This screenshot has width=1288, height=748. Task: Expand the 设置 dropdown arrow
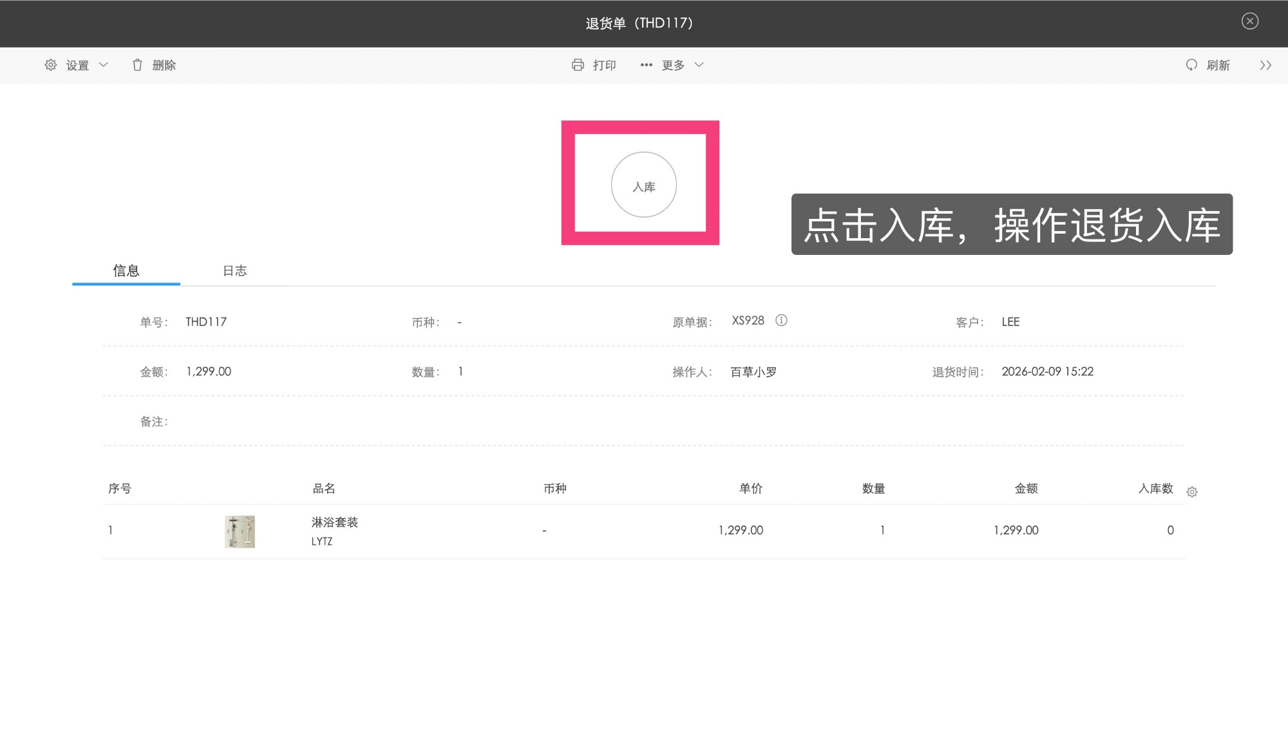coord(104,65)
